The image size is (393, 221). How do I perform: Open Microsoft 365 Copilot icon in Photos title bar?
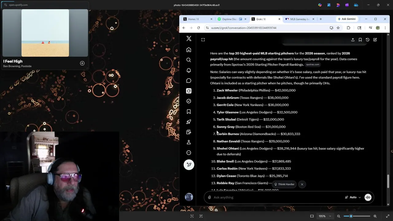(320, 5)
